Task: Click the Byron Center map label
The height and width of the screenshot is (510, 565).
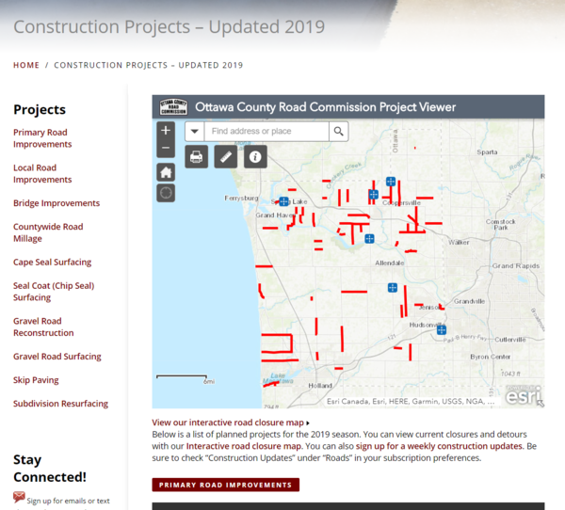Action: click(x=490, y=357)
